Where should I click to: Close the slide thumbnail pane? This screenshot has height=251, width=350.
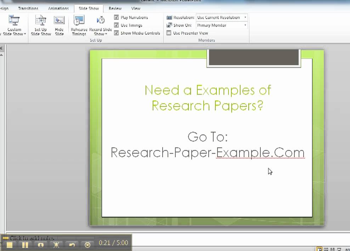click(1, 48)
